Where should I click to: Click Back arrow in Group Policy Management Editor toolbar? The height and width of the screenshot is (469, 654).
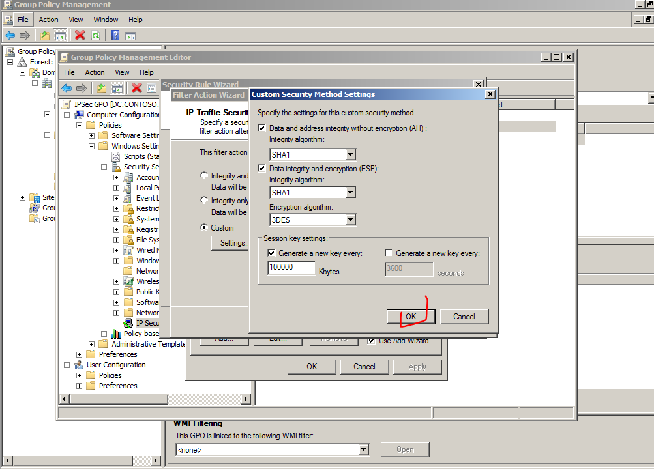click(x=67, y=88)
